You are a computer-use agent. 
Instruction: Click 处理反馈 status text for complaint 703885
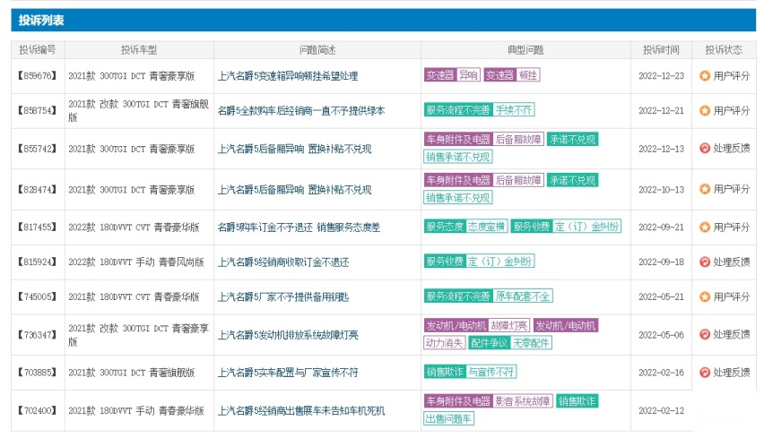(x=732, y=373)
